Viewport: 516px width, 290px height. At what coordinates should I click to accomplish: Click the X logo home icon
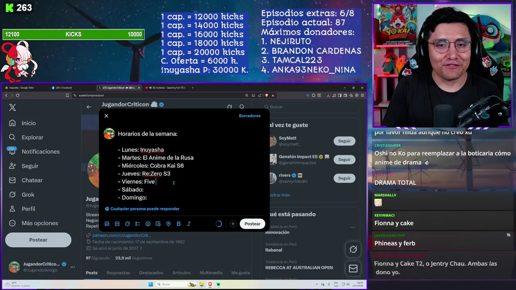pos(12,108)
